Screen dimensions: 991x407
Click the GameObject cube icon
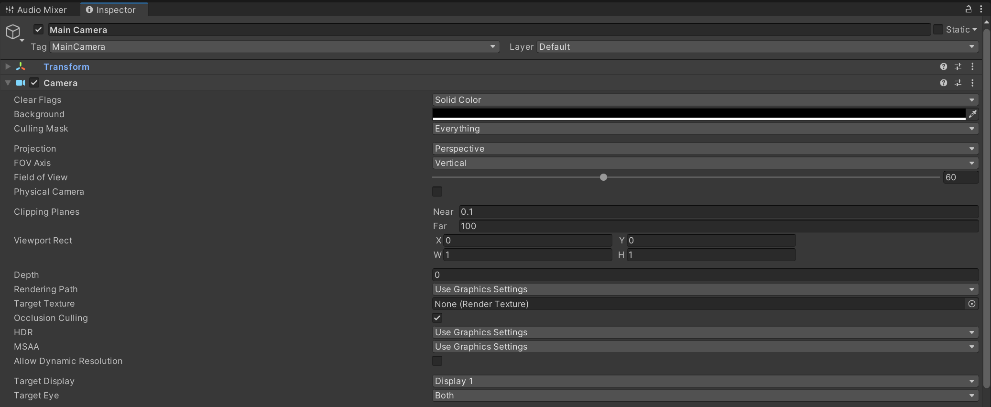click(13, 32)
